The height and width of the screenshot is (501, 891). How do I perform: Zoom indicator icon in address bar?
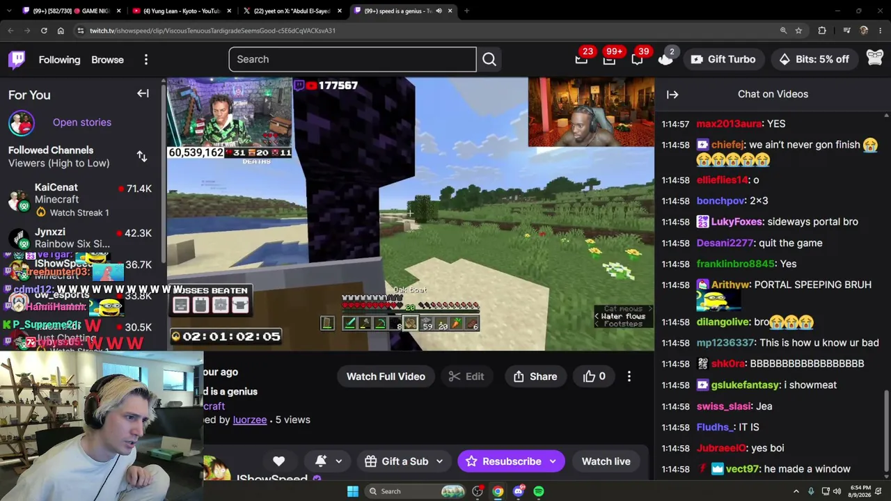click(x=783, y=31)
